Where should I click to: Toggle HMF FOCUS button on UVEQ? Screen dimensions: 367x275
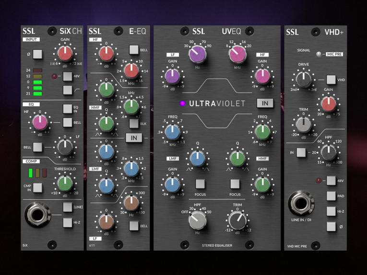[235, 184]
